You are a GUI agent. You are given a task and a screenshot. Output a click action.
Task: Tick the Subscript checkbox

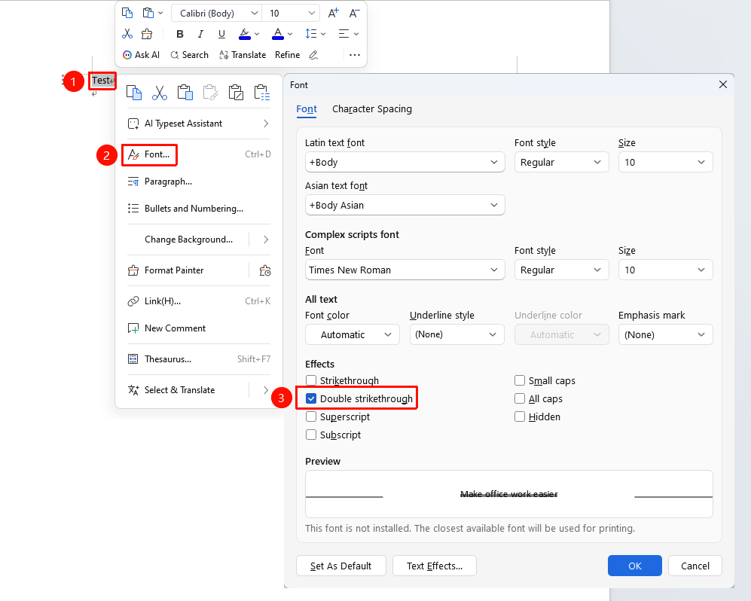point(311,435)
